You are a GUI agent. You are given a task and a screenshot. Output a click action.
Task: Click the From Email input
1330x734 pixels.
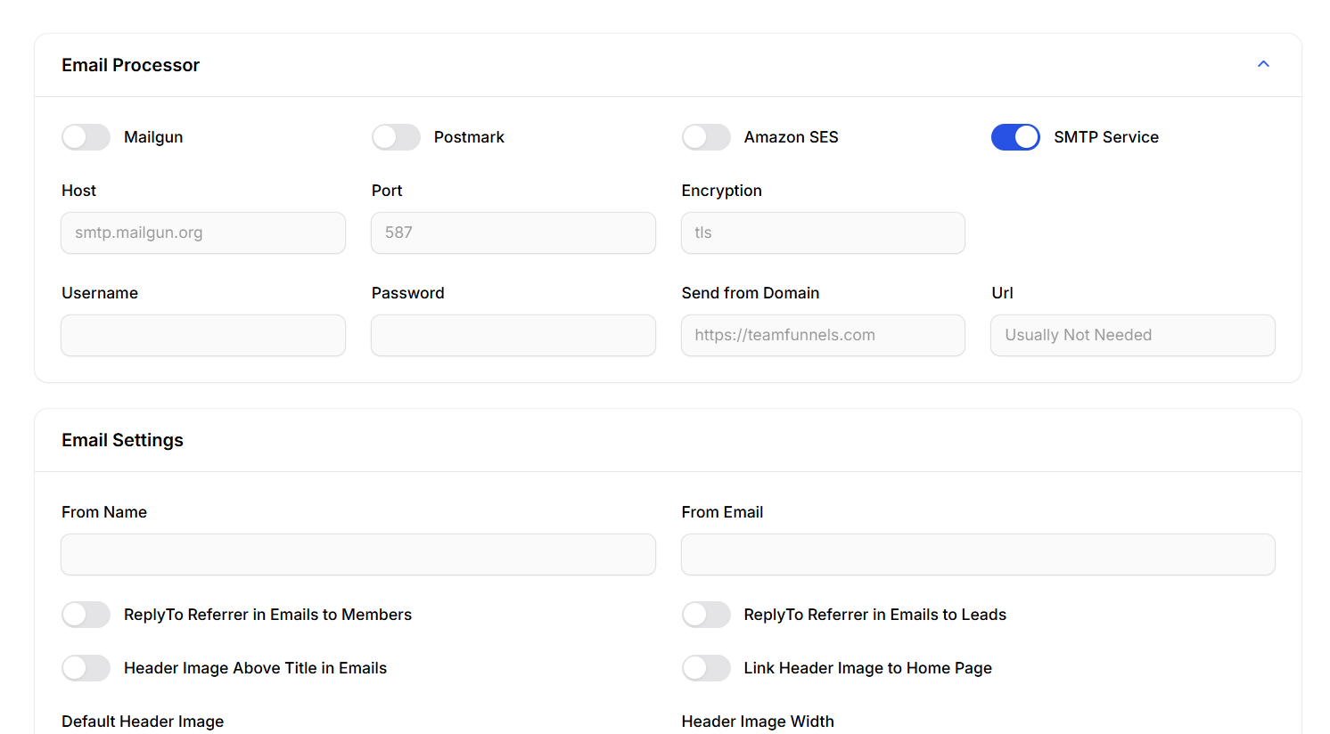(x=978, y=554)
